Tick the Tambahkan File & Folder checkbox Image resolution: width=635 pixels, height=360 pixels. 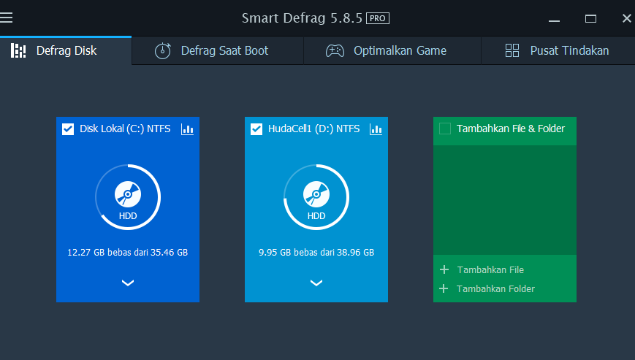(445, 129)
